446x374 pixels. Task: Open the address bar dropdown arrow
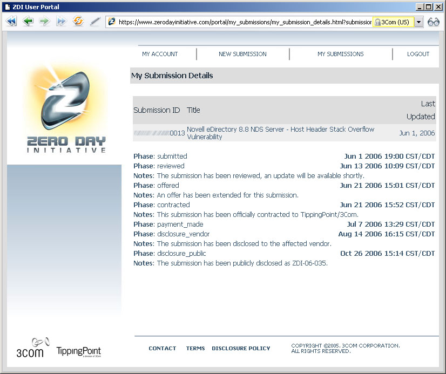click(x=418, y=22)
